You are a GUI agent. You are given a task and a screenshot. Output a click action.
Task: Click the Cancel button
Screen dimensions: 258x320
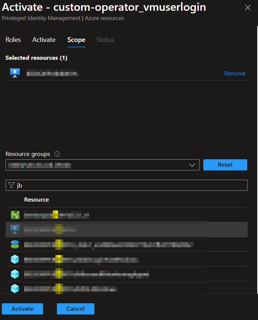coord(75,309)
